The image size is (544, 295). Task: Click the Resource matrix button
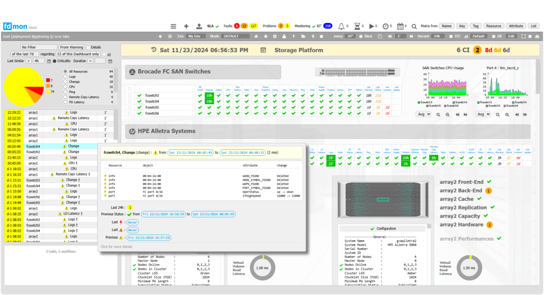click(x=494, y=26)
